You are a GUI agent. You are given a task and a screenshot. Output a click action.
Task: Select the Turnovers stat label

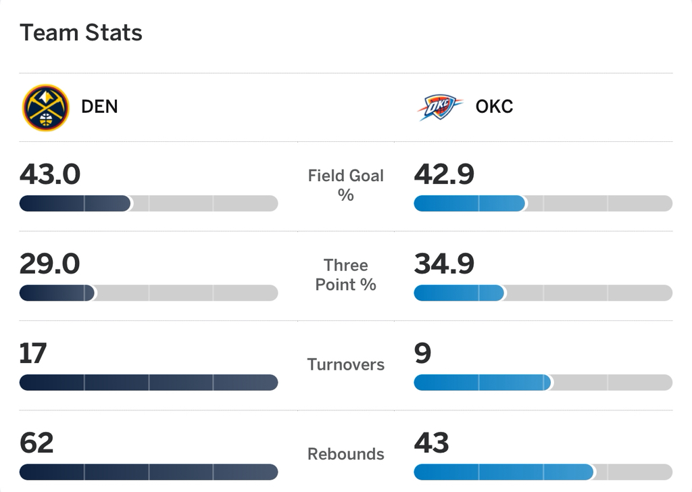coord(346,365)
